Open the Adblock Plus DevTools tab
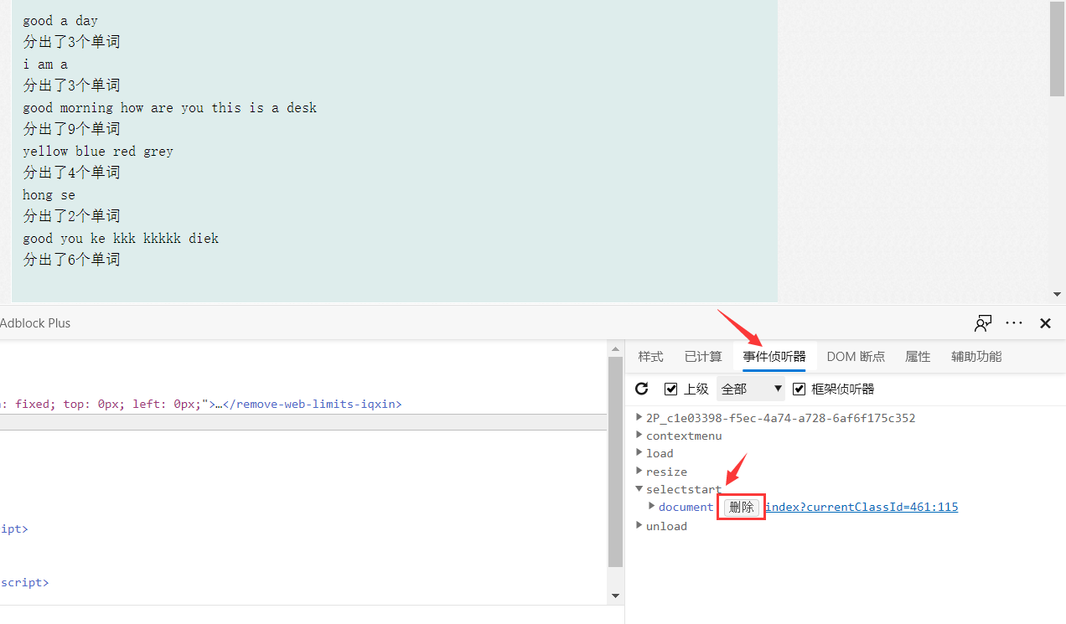 [x=35, y=323]
